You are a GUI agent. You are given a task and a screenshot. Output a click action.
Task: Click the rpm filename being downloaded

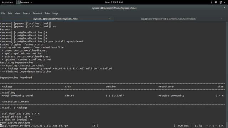[x=34, y=126]
